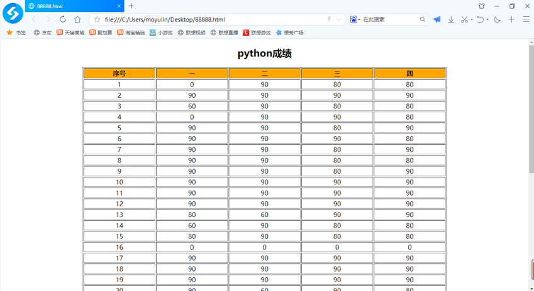Open a new tab with plus button
The height and width of the screenshot is (291, 534).
click(x=131, y=6)
